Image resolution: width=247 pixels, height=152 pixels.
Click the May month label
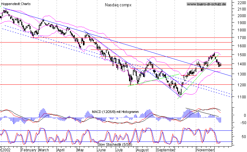[80, 150]
